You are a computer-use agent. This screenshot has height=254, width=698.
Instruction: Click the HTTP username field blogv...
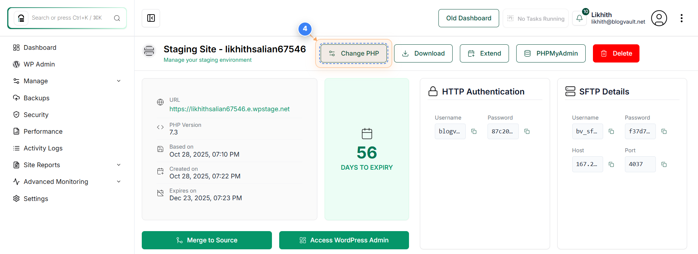click(x=450, y=132)
